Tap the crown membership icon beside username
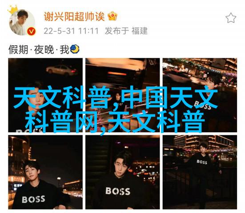Screen dimensions: 245x213 pos(112,16)
